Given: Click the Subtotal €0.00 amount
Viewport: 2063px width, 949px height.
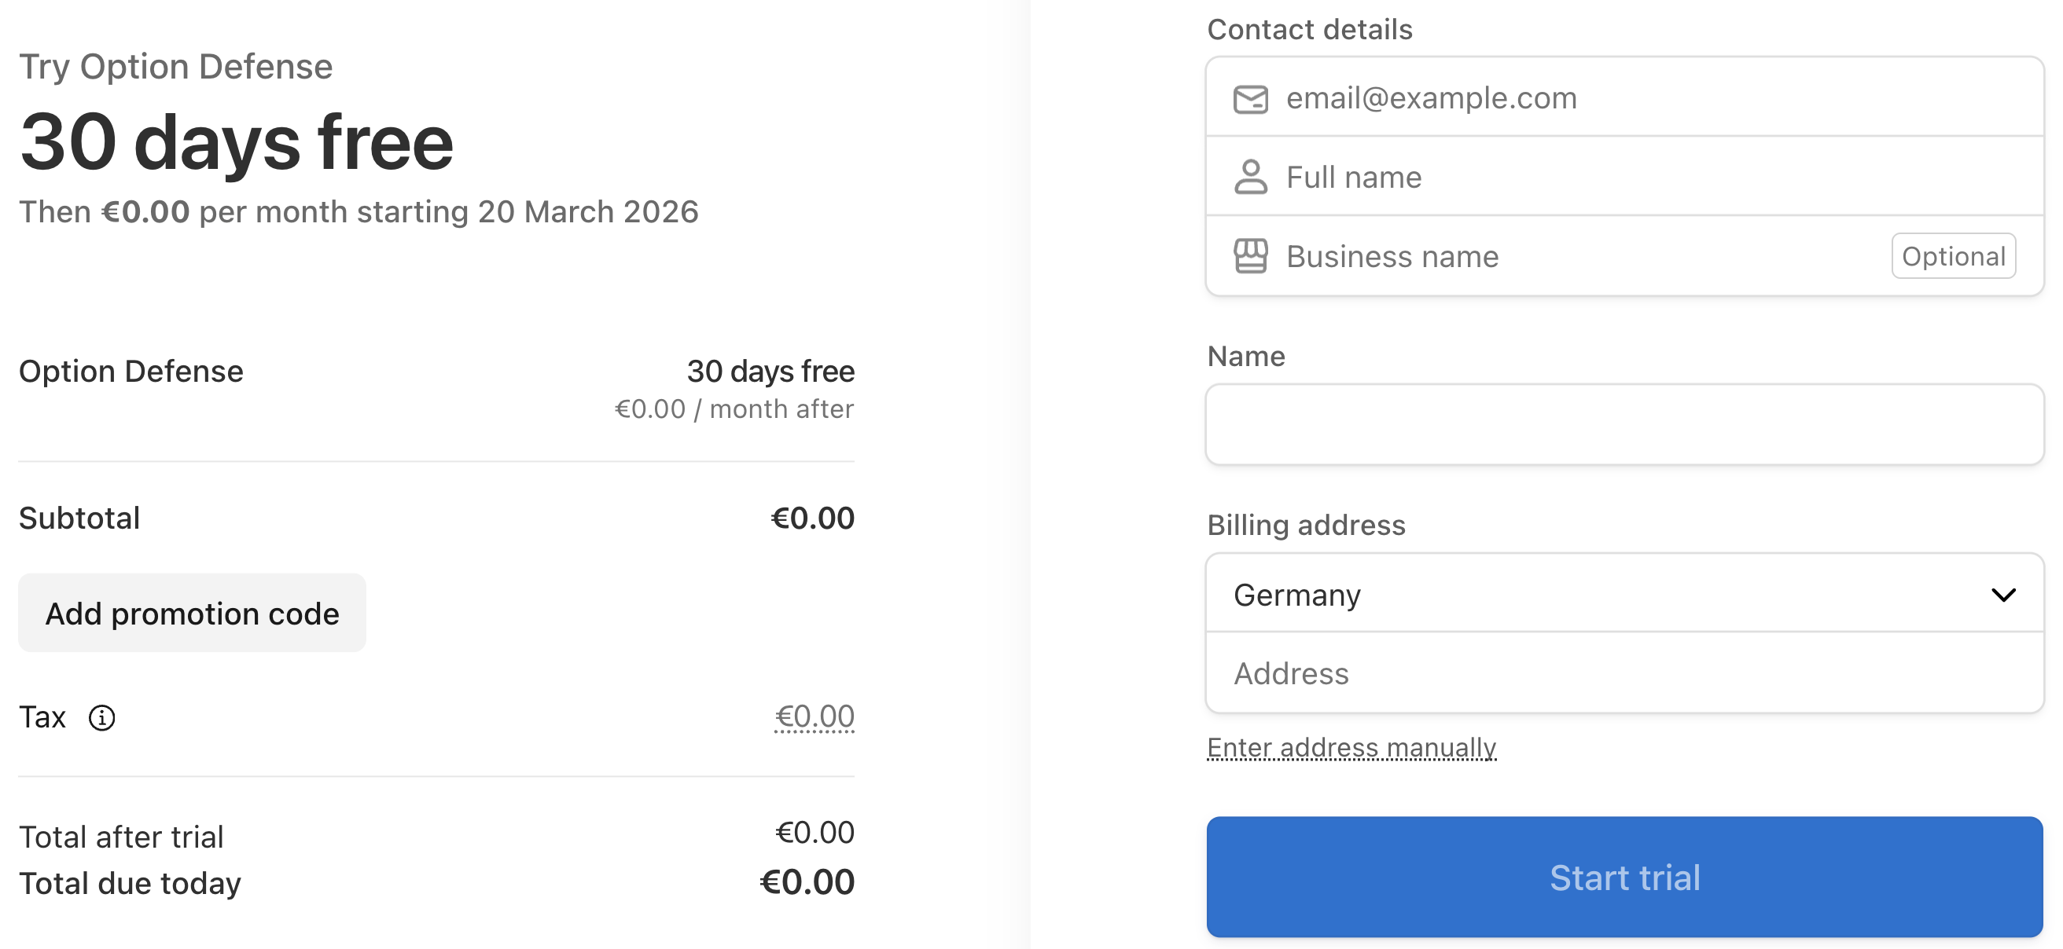Looking at the screenshot, I should (x=812, y=518).
